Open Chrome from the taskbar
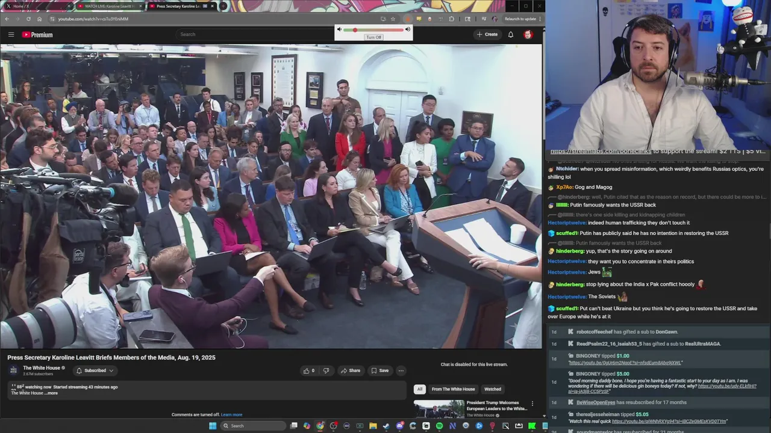This screenshot has height=433, width=771. (x=320, y=426)
